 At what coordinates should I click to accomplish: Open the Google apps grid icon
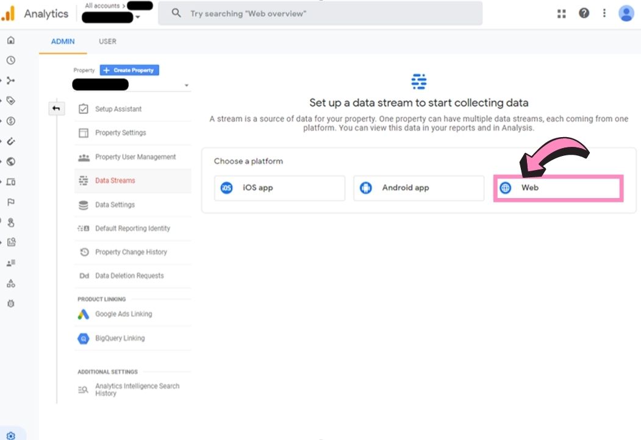tap(562, 13)
